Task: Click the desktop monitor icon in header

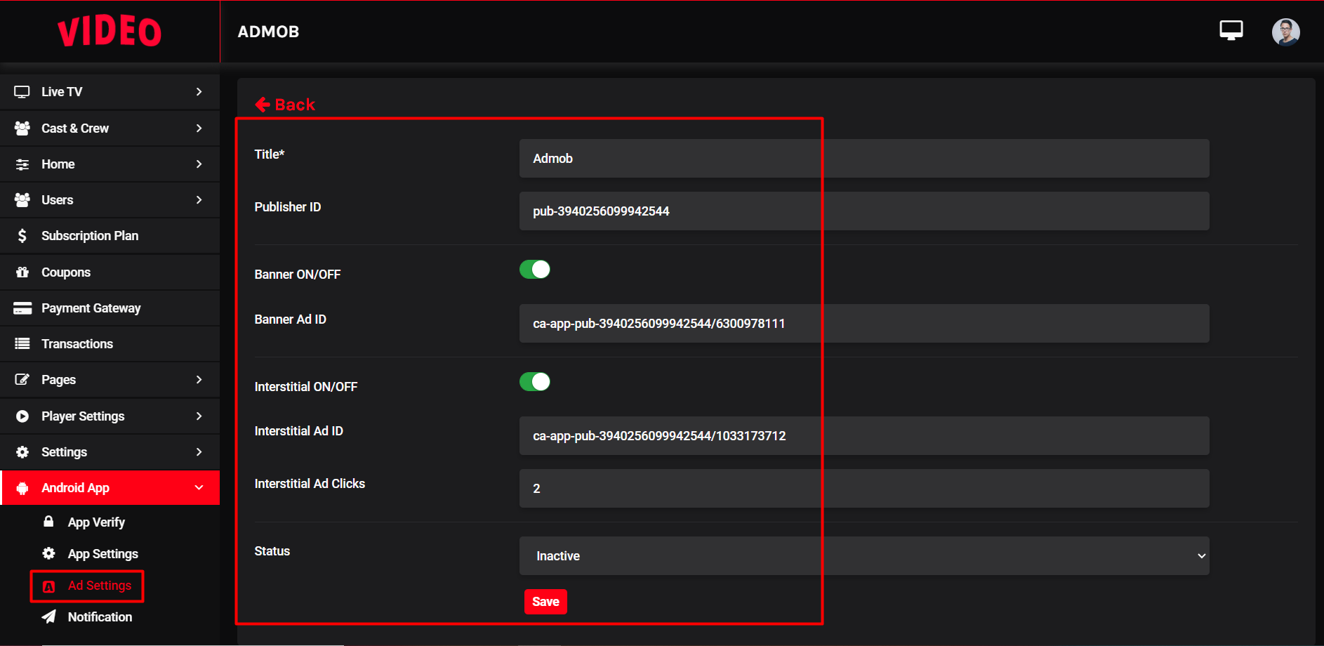Action: pyautogui.click(x=1231, y=31)
